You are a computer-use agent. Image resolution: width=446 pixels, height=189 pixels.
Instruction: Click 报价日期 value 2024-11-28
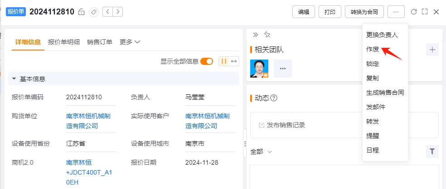tap(202, 163)
